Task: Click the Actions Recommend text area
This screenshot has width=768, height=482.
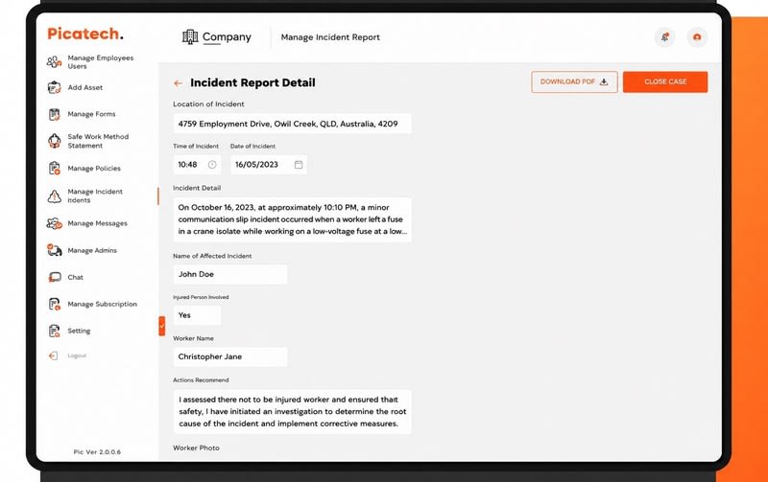Action: [292, 412]
